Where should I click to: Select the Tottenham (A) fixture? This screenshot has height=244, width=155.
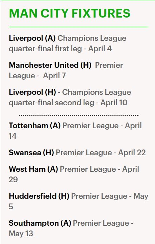pyautogui.click(x=34, y=126)
